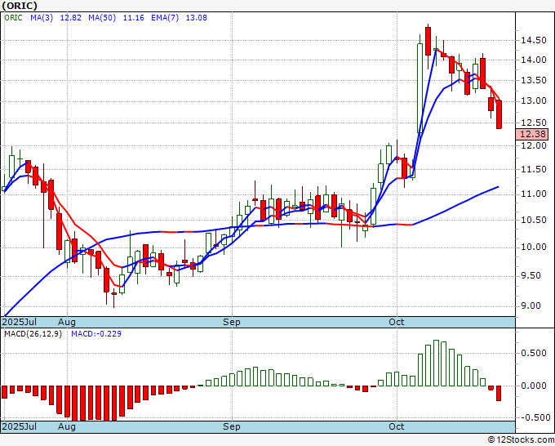Click the 12.50 price axis label
The image size is (555, 446).
[534, 123]
